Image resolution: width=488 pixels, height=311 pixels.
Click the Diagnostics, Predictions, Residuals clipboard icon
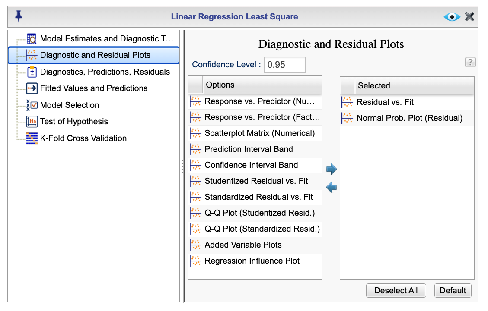tap(32, 72)
